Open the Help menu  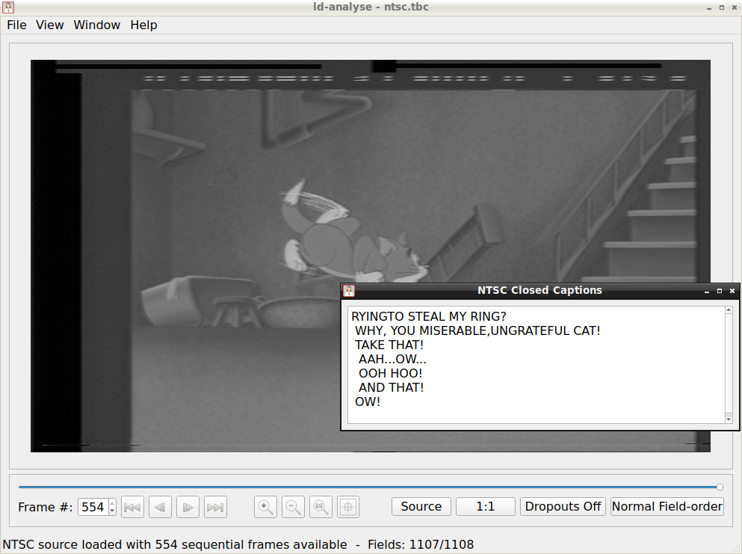click(x=143, y=25)
